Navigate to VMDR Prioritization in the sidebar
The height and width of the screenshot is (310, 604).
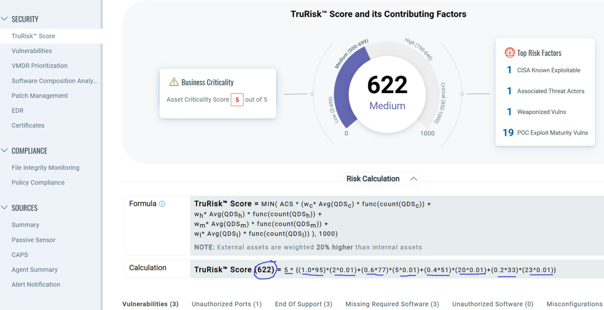click(40, 66)
